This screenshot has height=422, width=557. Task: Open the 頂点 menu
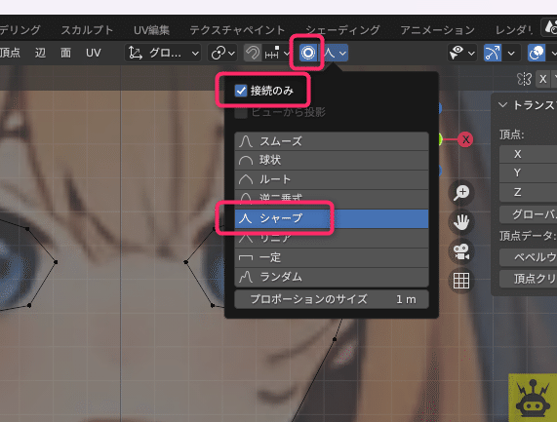click(10, 53)
